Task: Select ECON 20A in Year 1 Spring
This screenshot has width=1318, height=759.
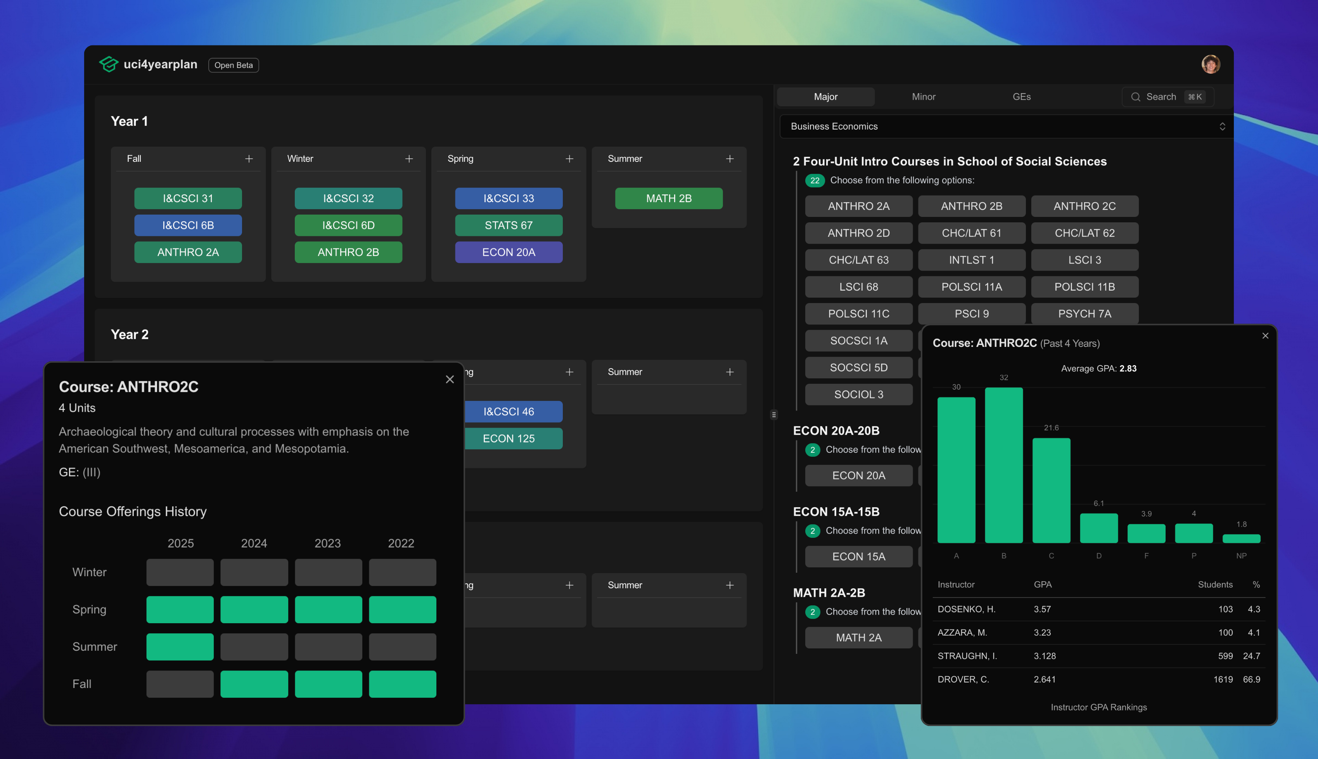Action: (509, 252)
